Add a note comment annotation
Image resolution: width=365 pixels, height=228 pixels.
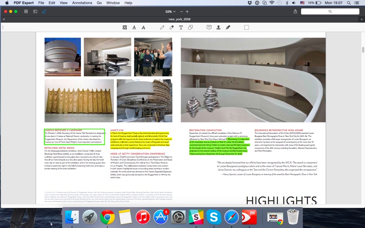pyautogui.click(x=209, y=27)
